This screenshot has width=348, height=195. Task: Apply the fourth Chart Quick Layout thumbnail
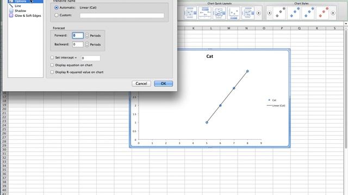(x=233, y=13)
